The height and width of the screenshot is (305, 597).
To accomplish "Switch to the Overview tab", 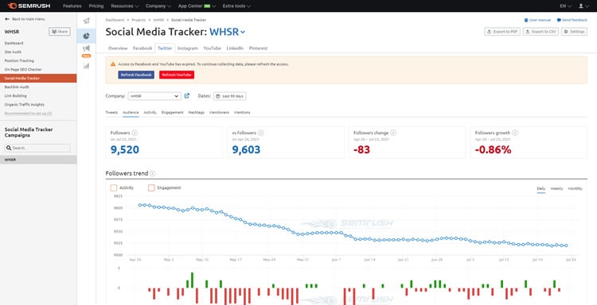I will coord(118,48).
